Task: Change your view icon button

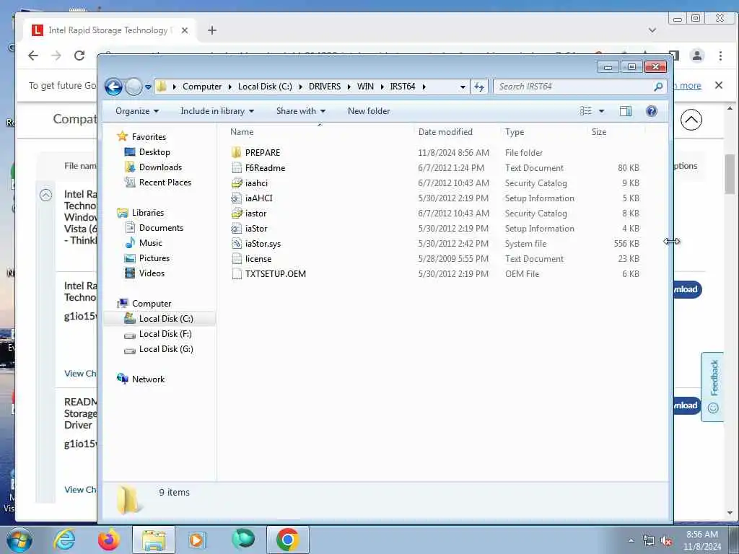Action: [585, 111]
